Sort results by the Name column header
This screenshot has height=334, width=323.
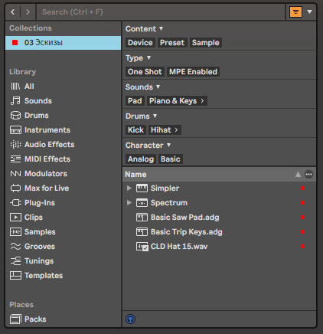(135, 175)
